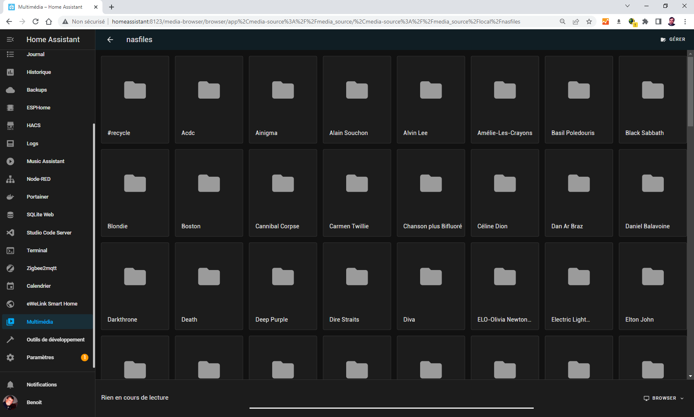Image resolution: width=694 pixels, height=417 pixels.
Task: Open the Journal sidebar icon
Action: click(10, 54)
